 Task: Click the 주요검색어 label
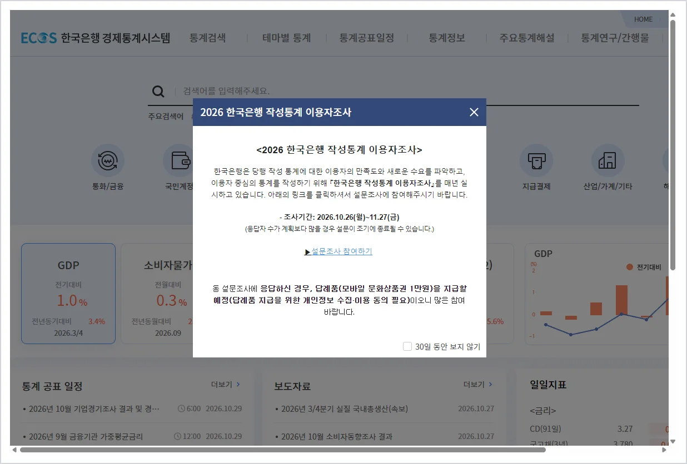click(166, 117)
